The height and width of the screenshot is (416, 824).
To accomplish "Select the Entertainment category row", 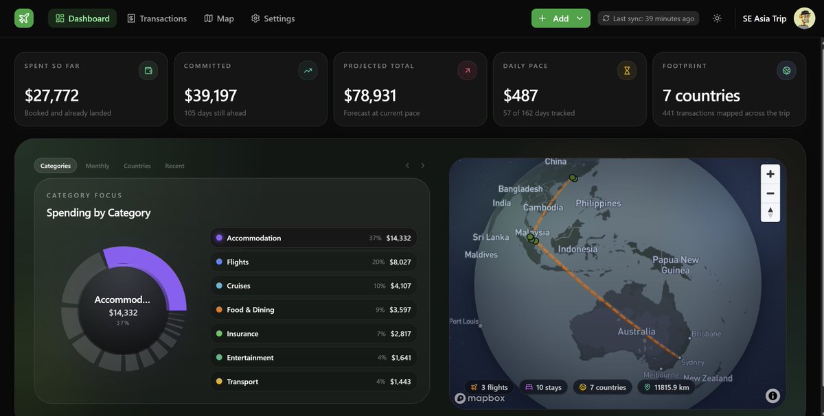I will pos(313,358).
